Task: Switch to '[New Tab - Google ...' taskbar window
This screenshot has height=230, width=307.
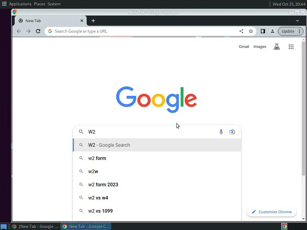Action: click(x=35, y=226)
